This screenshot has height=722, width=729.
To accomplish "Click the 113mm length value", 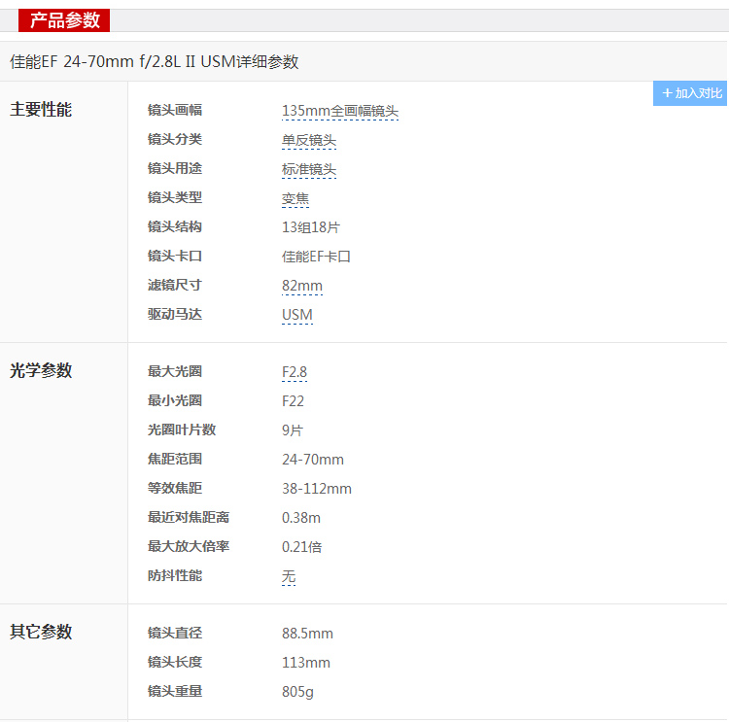I will click(x=306, y=663).
